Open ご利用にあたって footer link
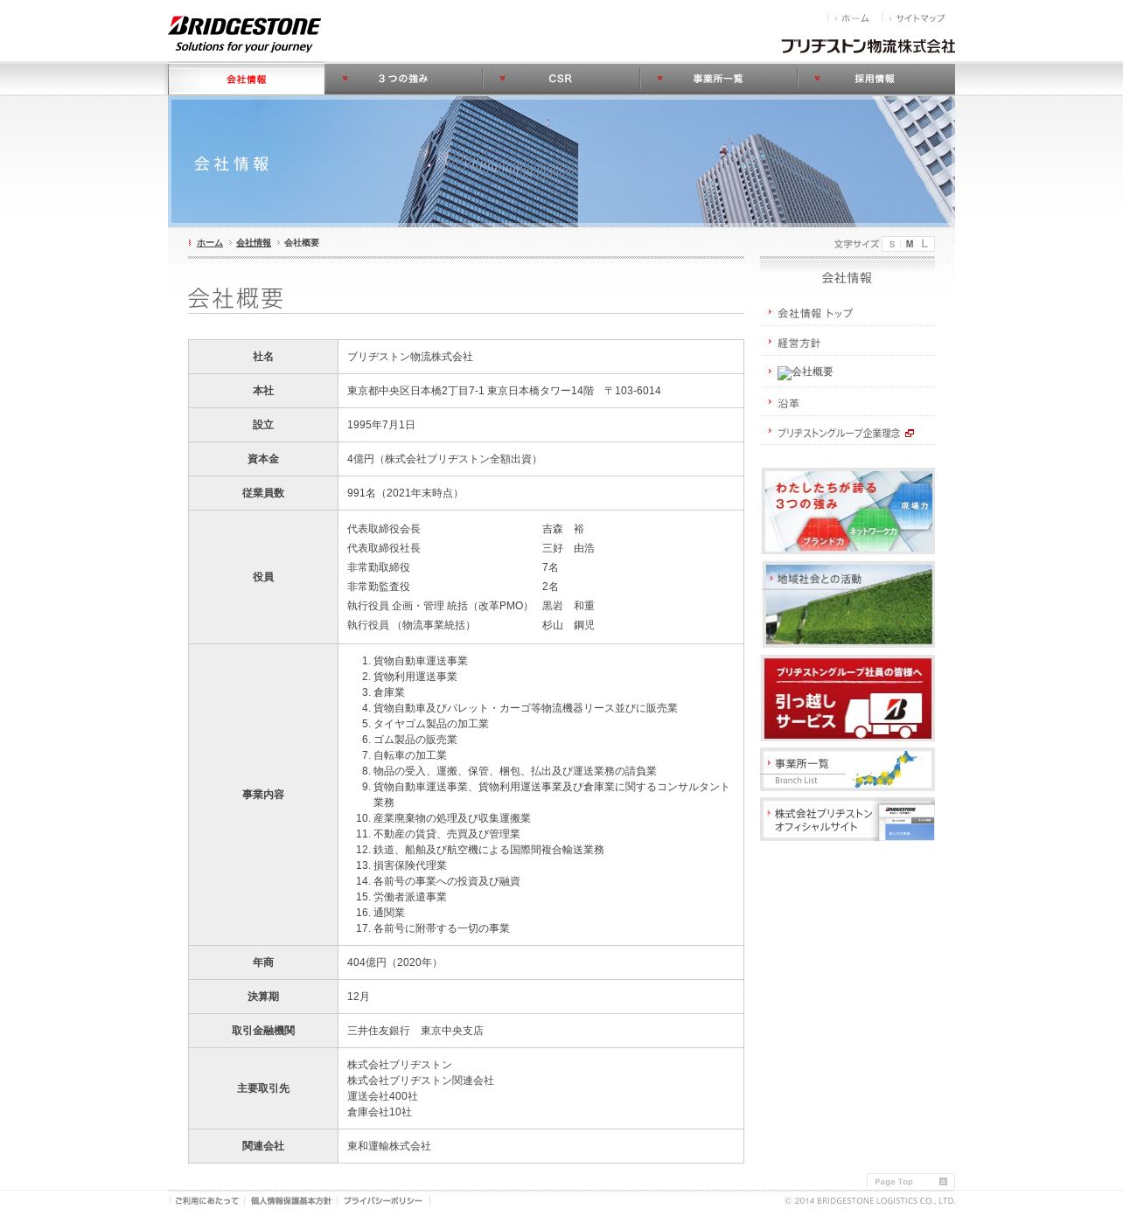 206,1201
